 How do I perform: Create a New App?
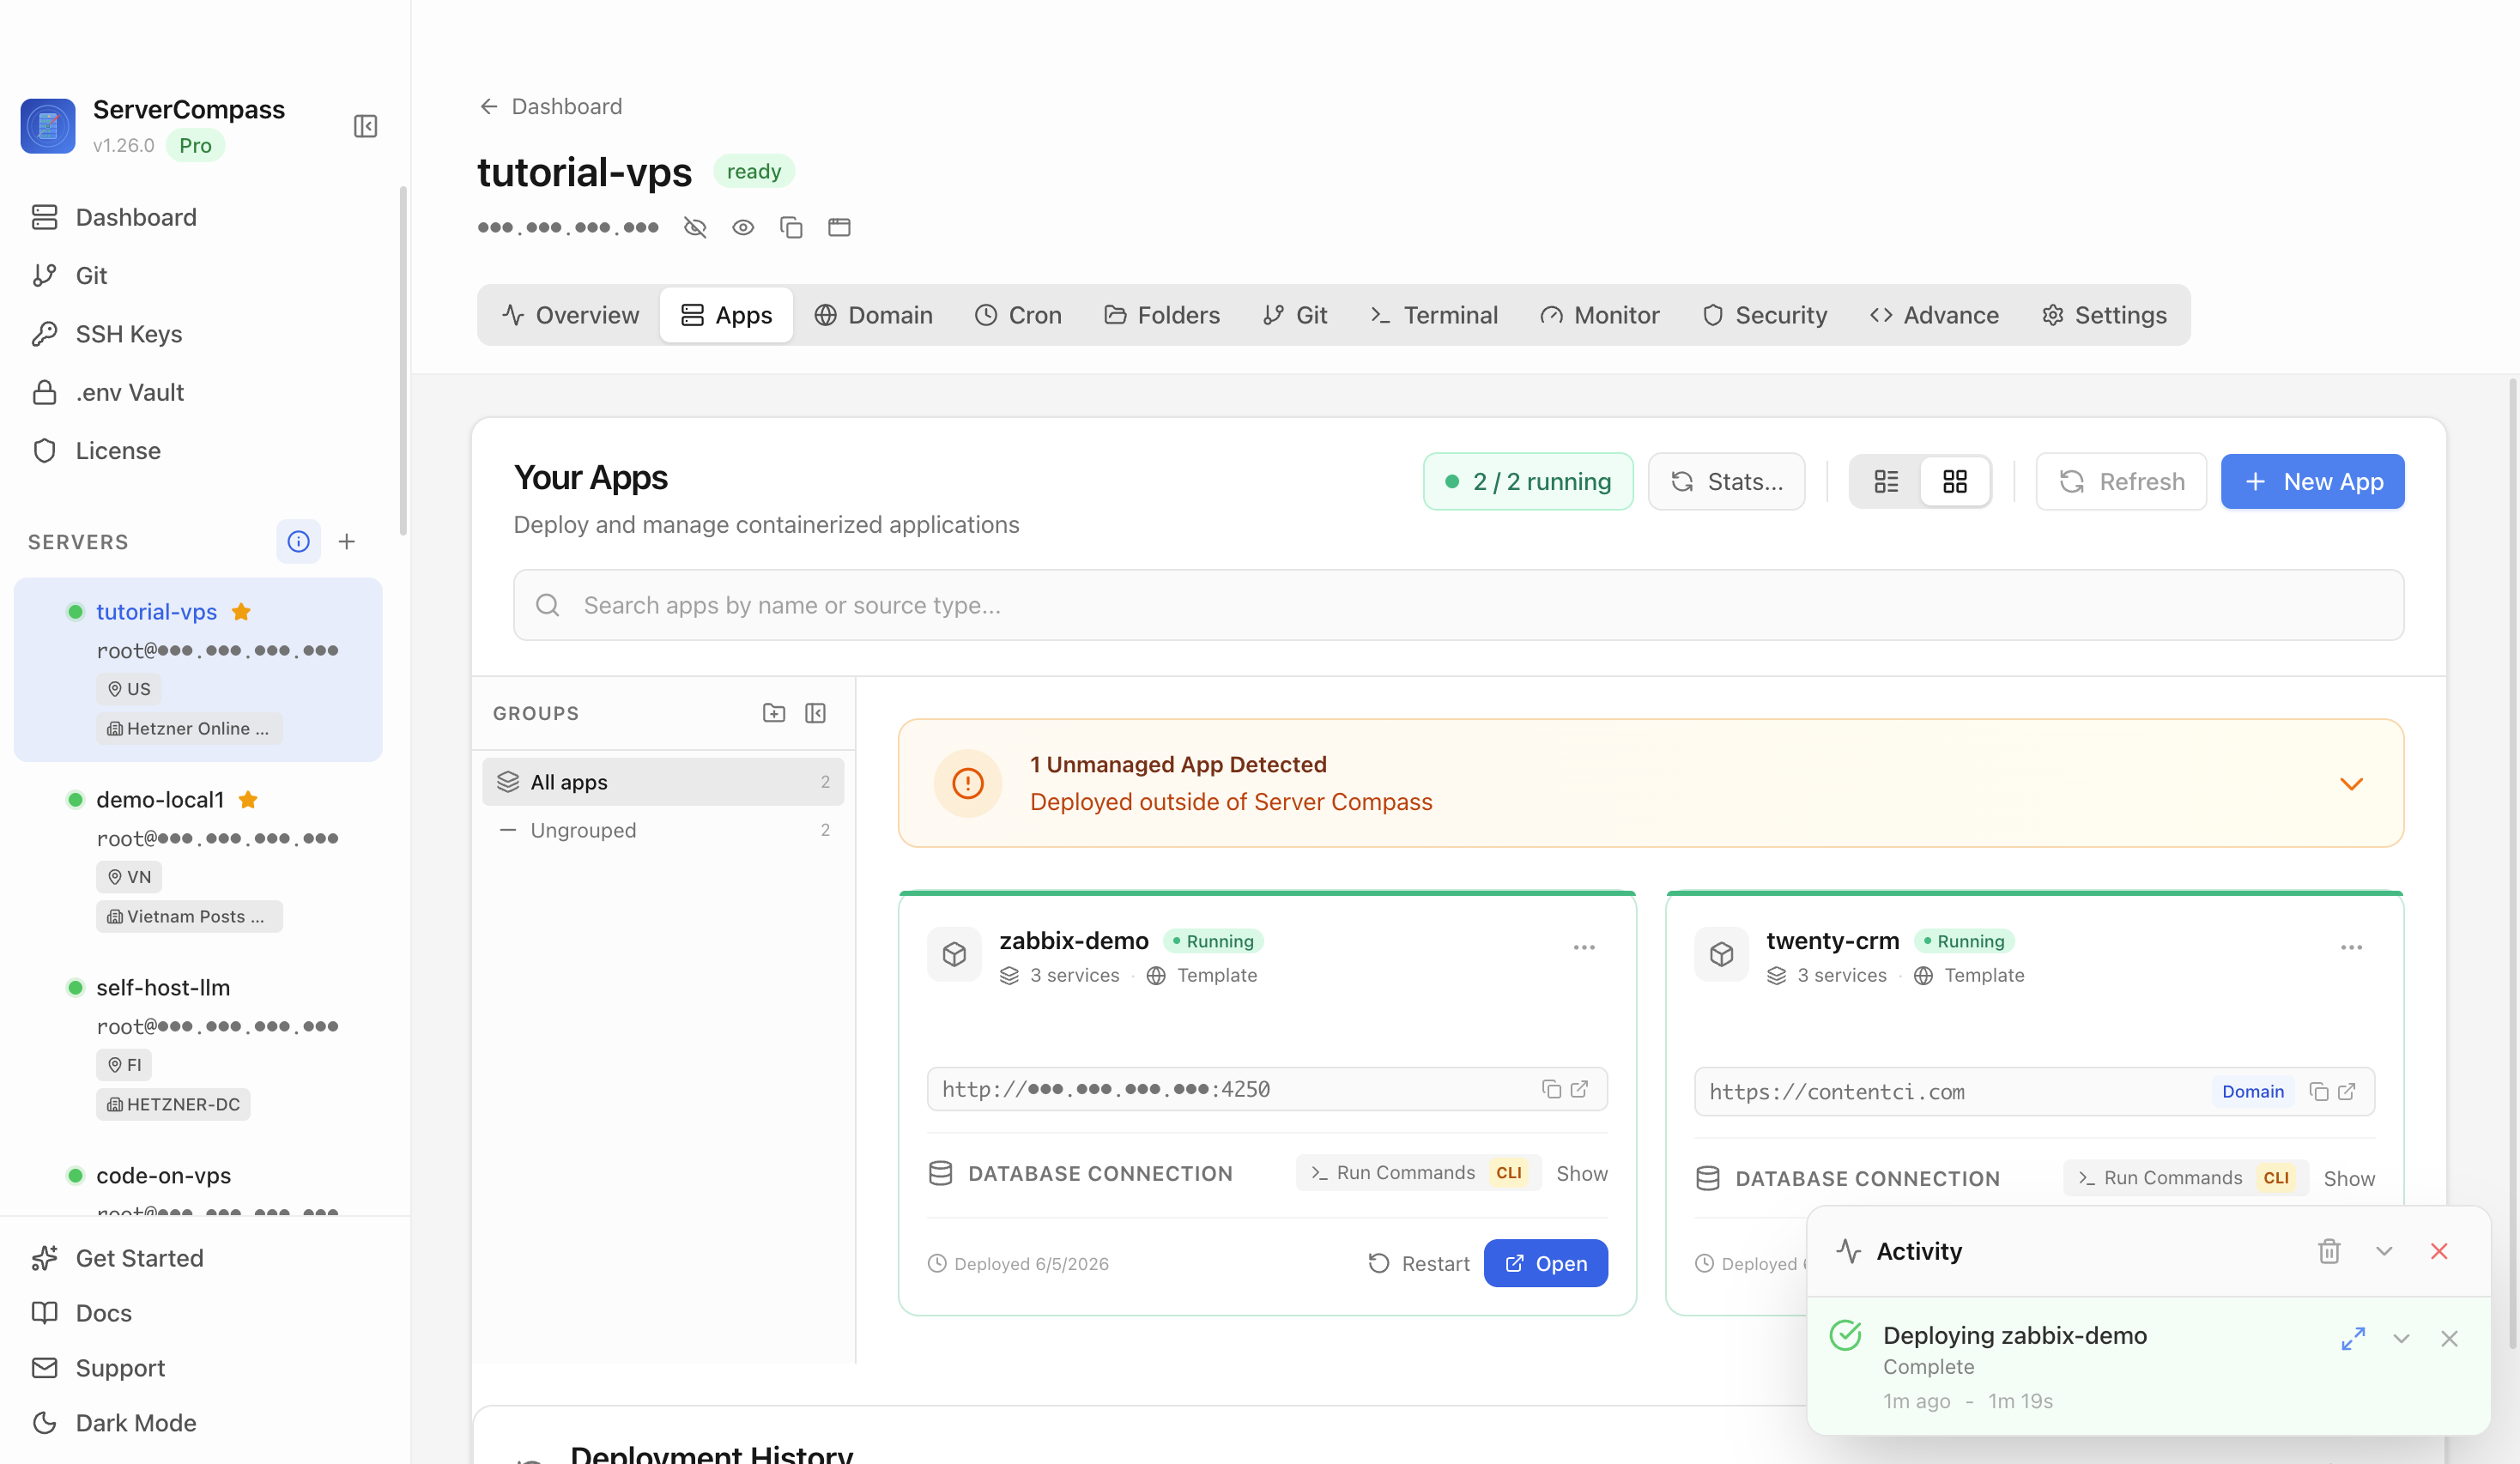(x=2313, y=482)
